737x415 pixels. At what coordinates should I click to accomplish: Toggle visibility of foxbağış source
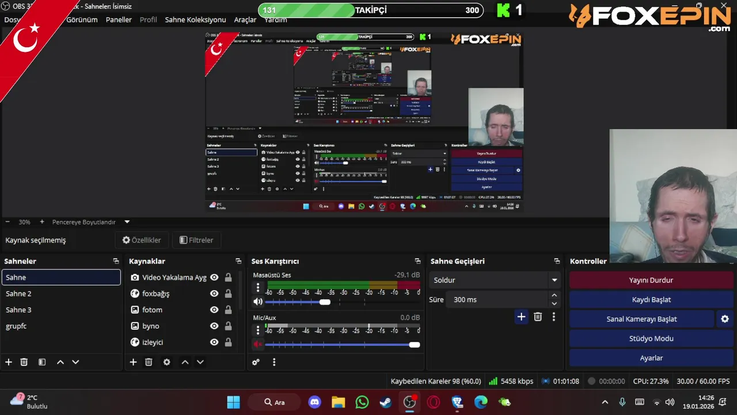pyautogui.click(x=214, y=293)
